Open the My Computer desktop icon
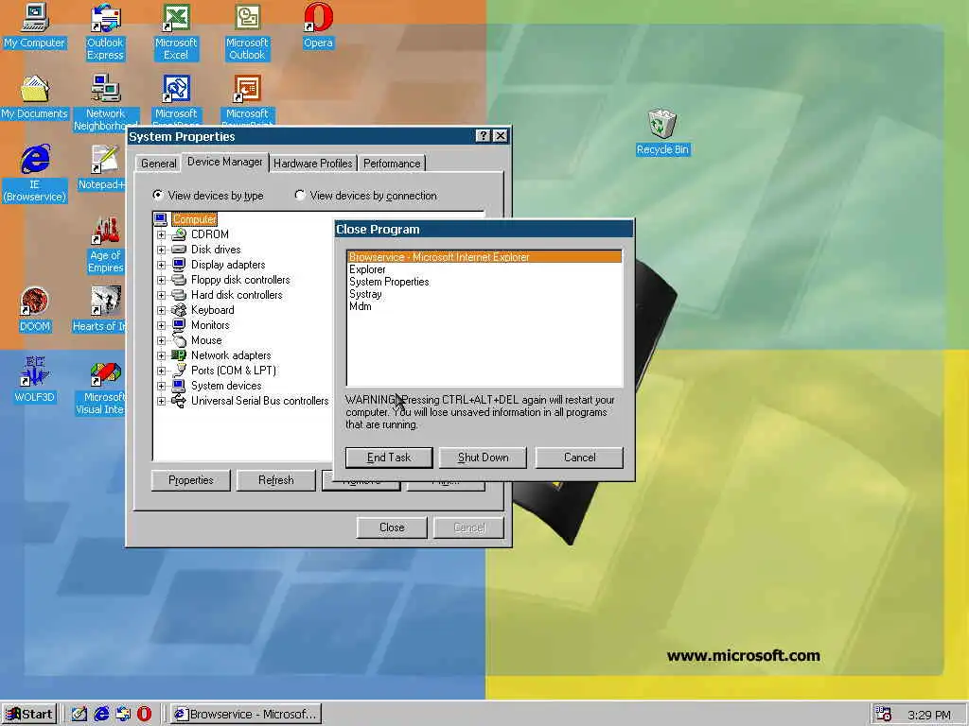This screenshot has height=726, width=969. click(35, 26)
